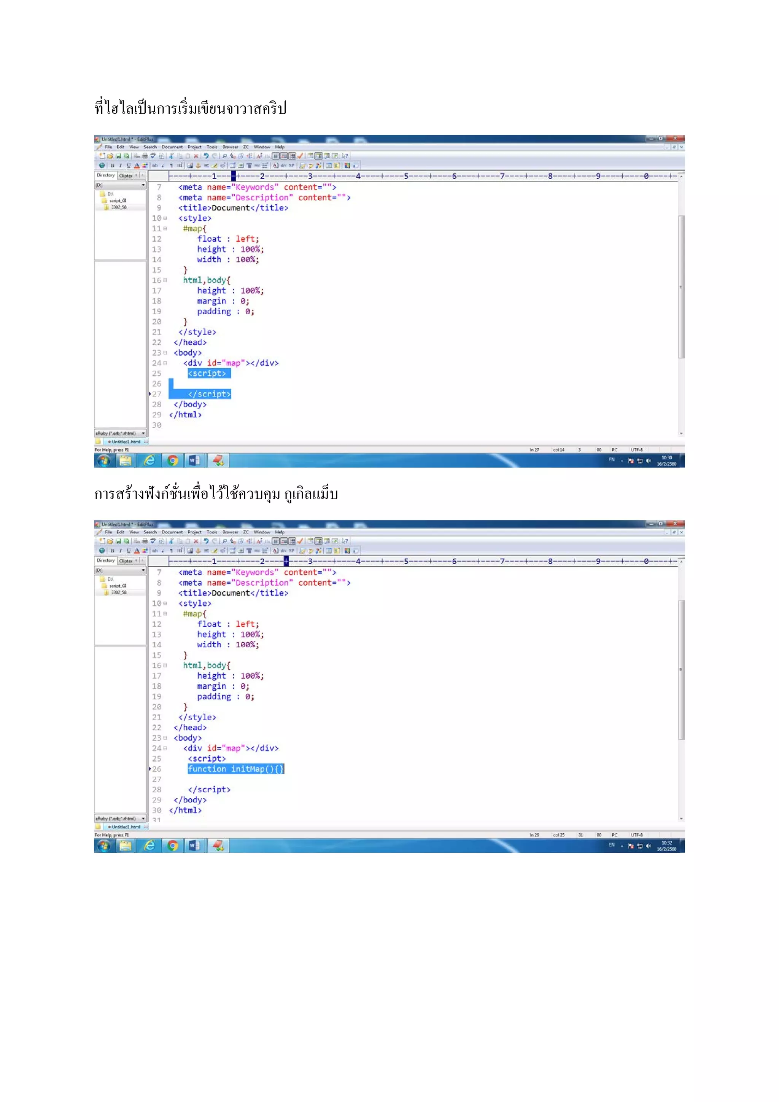The image size is (779, 1102).
Task: Switch to Cliptext tab in lower window
Action: click(x=126, y=561)
